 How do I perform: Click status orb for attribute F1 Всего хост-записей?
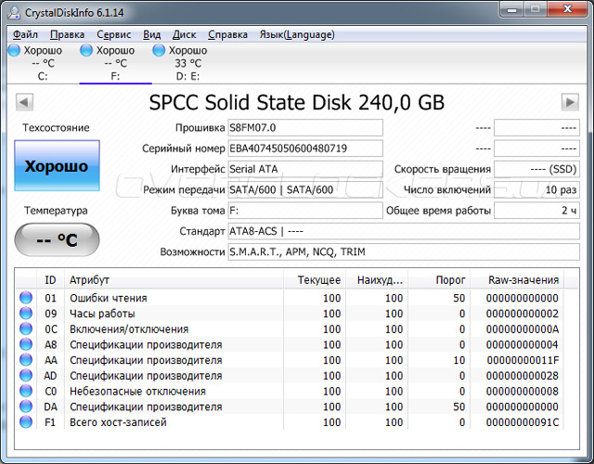[25, 423]
